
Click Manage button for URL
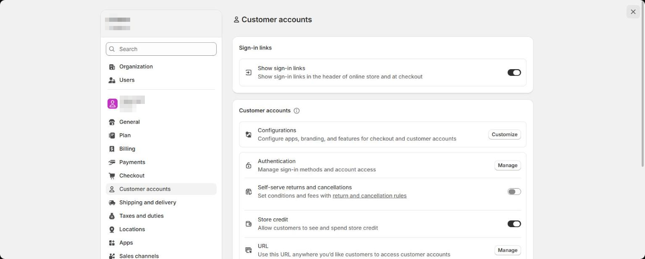click(507, 250)
